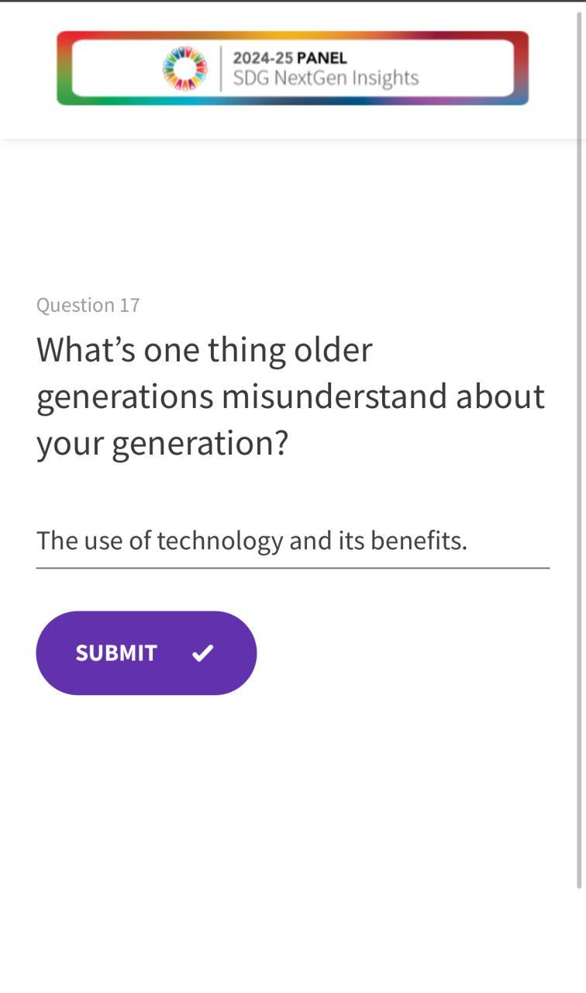Click the "Question 17" label
The image size is (586, 993).
(x=88, y=305)
